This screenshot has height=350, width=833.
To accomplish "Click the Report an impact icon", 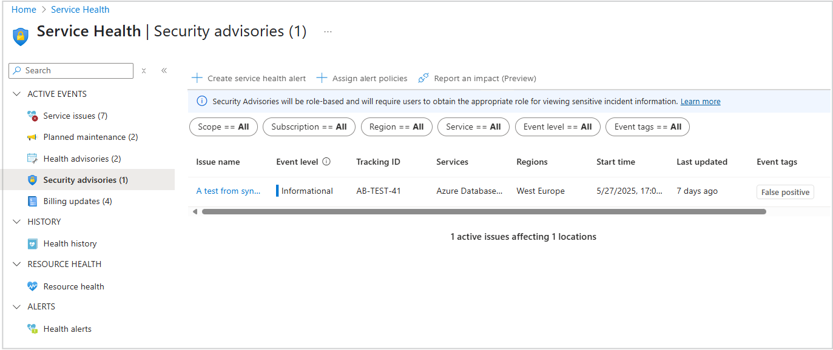I will (x=423, y=78).
